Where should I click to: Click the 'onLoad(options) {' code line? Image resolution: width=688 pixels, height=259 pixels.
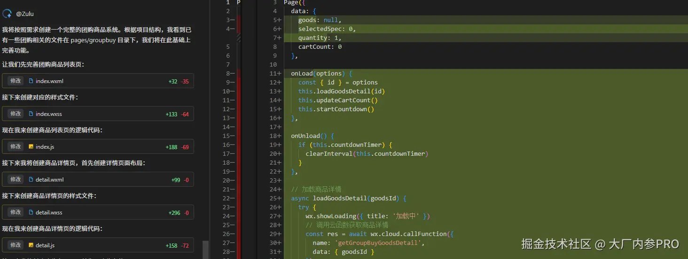pos(321,73)
